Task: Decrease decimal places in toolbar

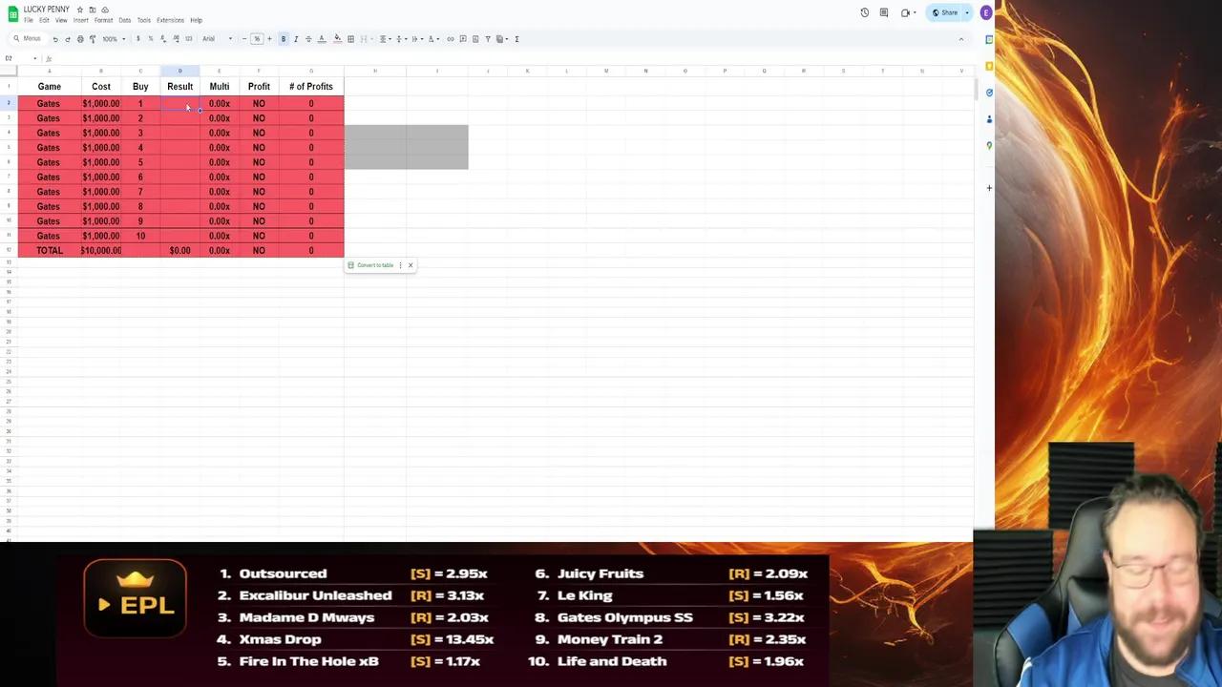Action: 163,39
